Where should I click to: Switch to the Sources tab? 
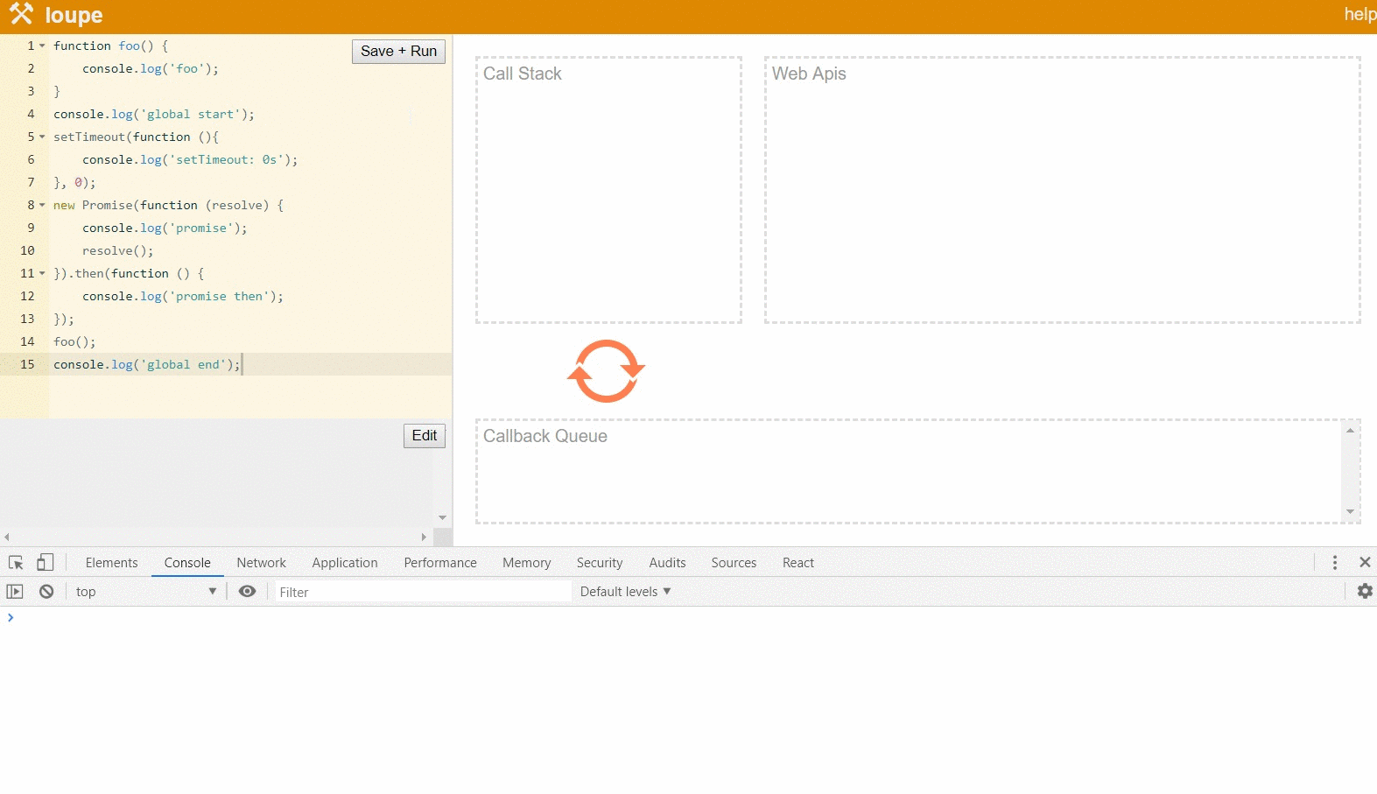pyautogui.click(x=734, y=563)
